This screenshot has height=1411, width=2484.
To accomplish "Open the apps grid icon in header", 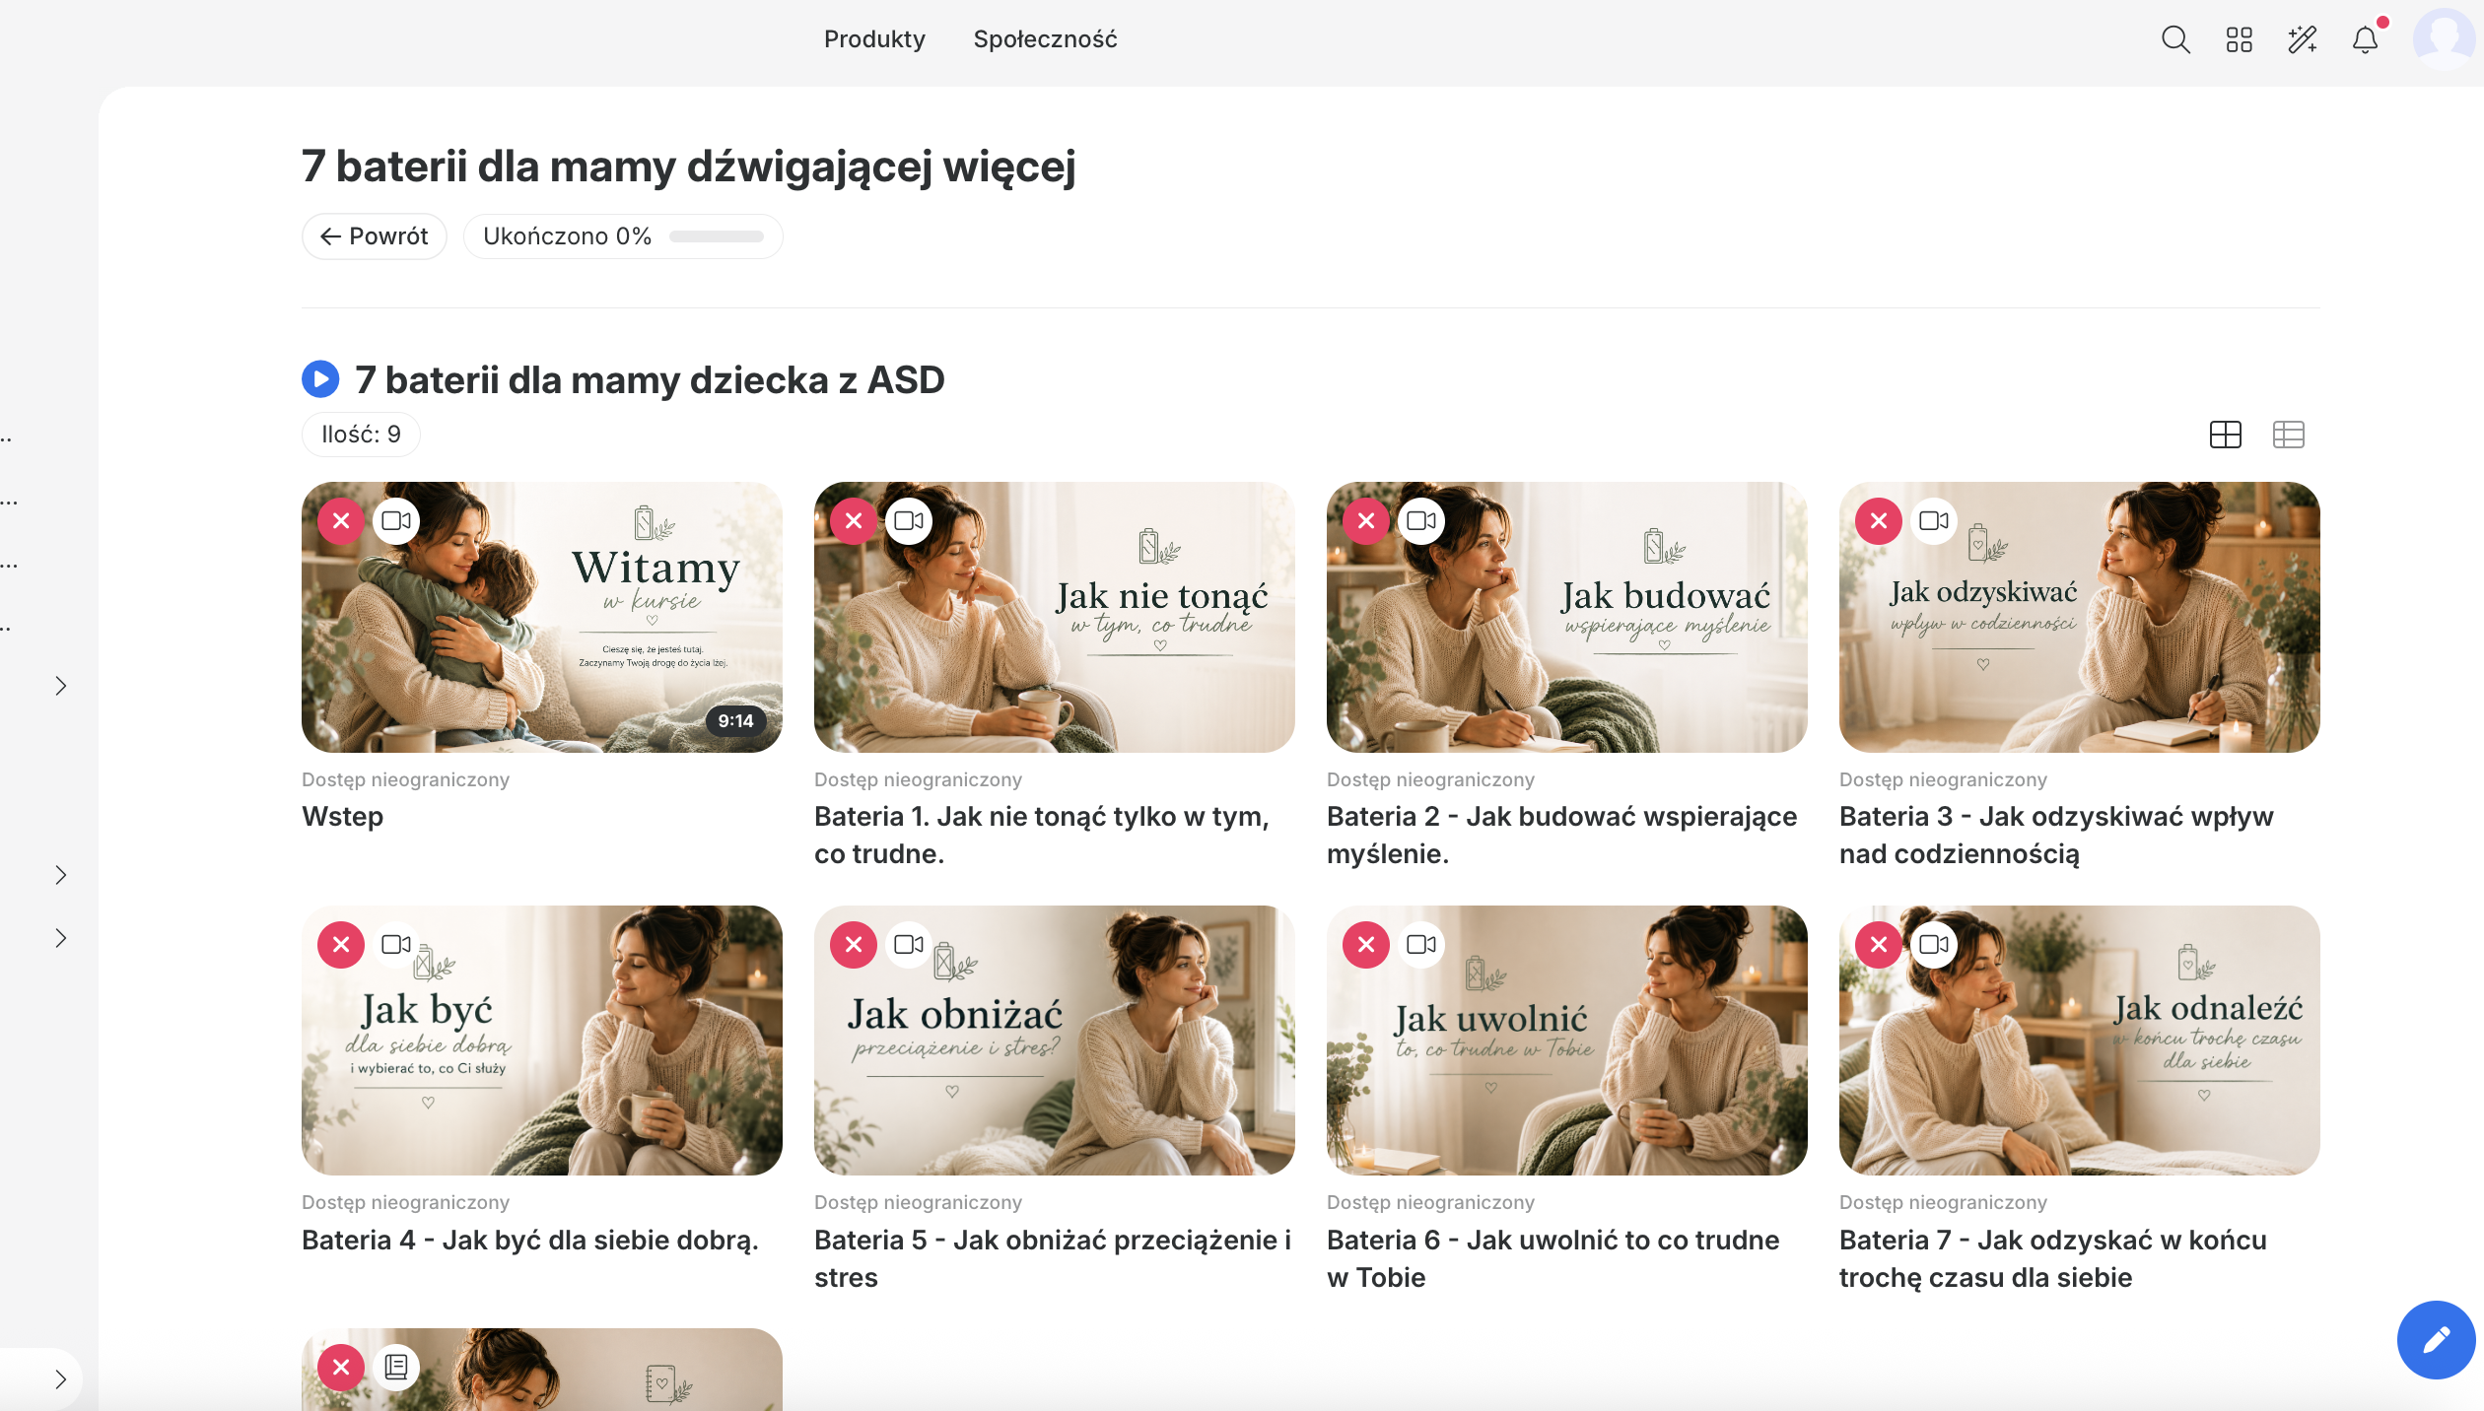I will [2239, 39].
